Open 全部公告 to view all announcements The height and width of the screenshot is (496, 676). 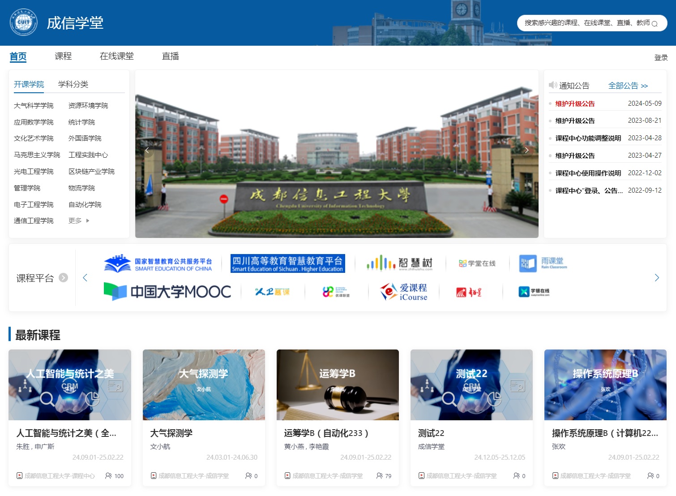tap(628, 86)
